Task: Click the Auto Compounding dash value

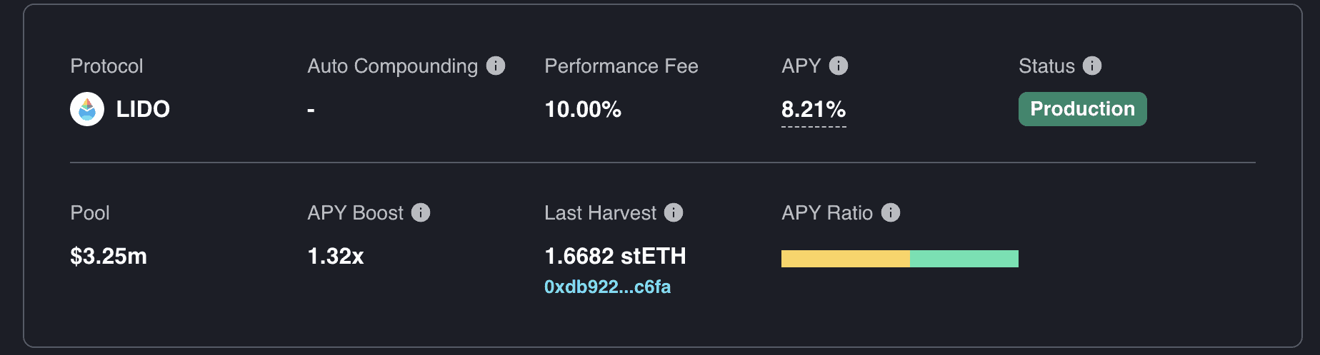Action: (311, 110)
